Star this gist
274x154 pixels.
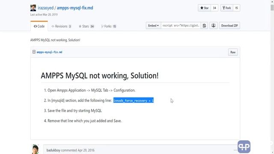pos(205,8)
